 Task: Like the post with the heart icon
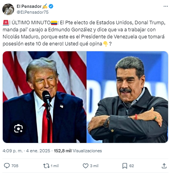(86, 166)
